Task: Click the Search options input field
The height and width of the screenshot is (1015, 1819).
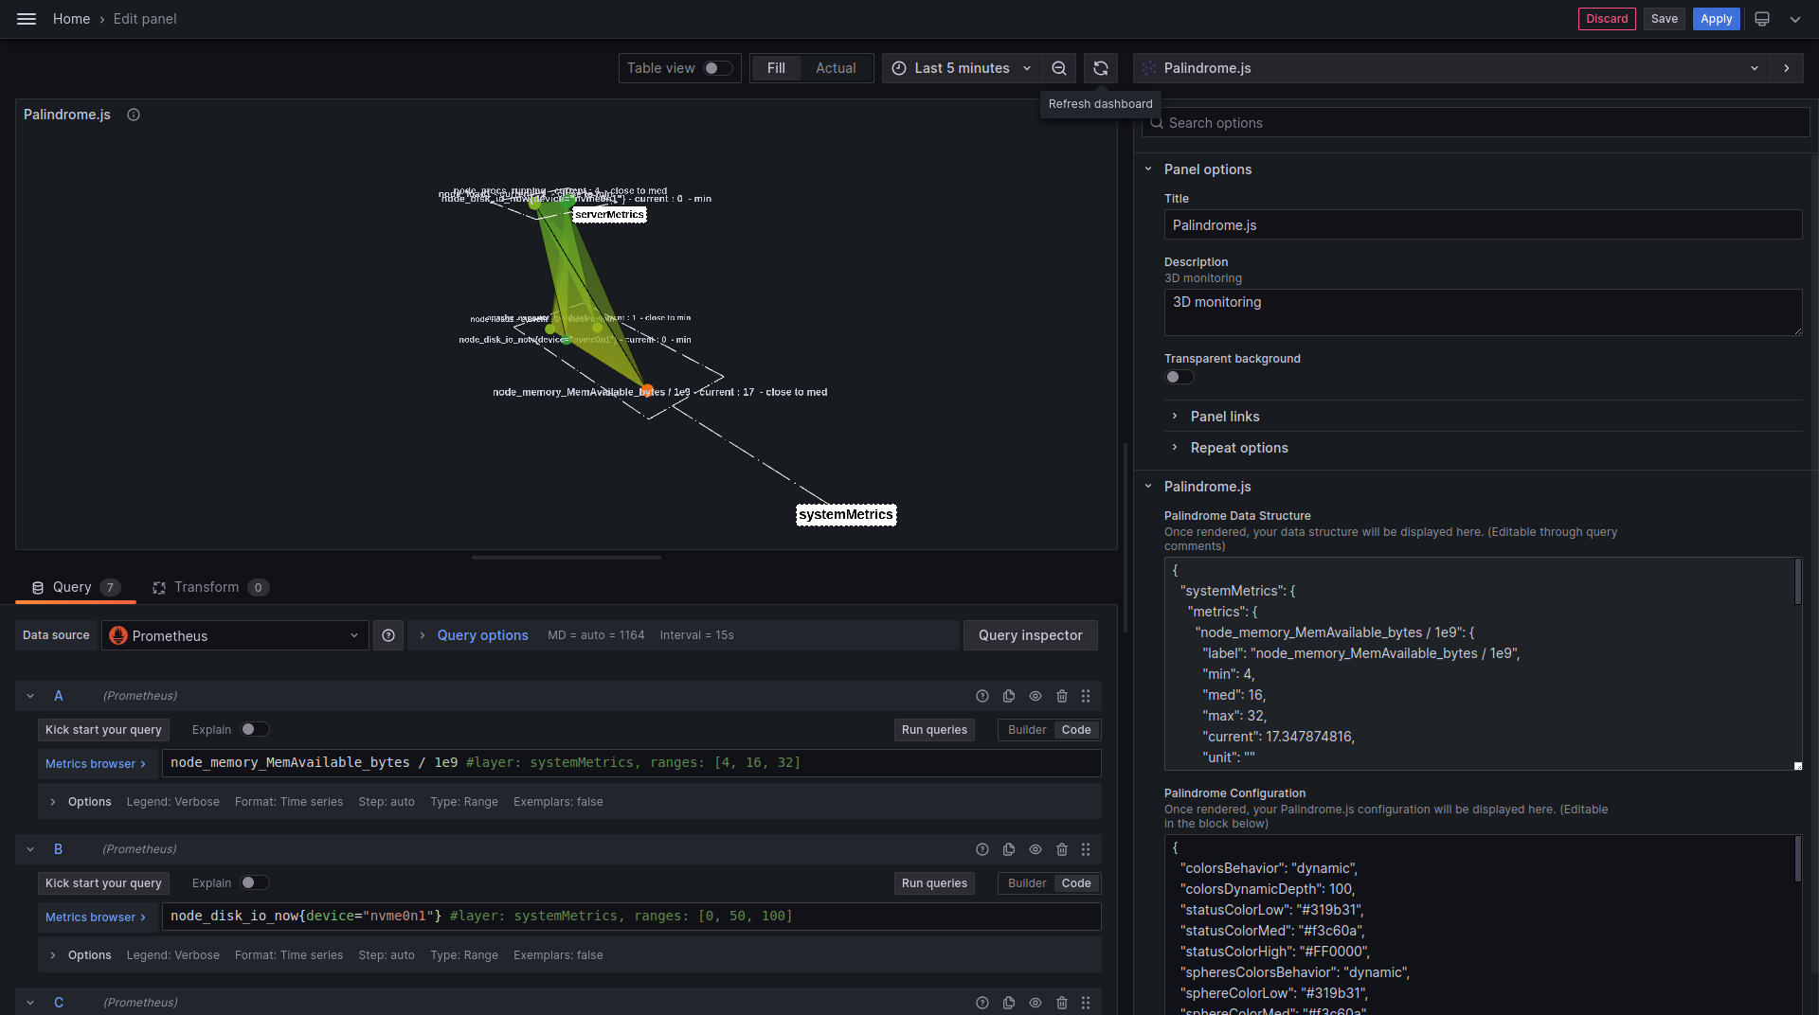Action: [1476, 123]
